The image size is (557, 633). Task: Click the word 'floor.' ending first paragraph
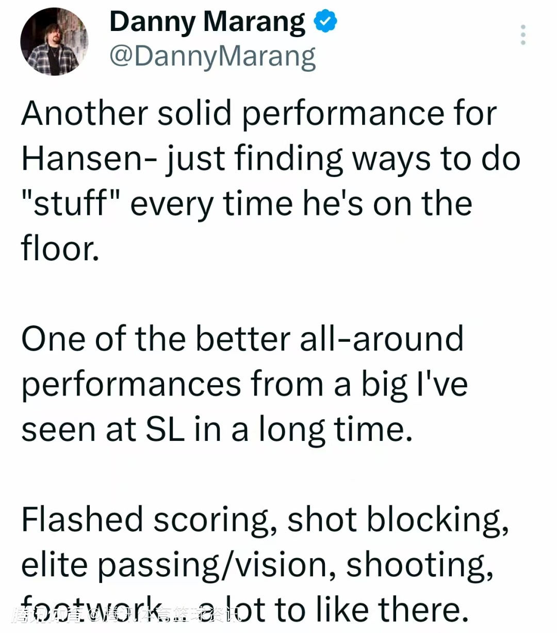tap(60, 248)
